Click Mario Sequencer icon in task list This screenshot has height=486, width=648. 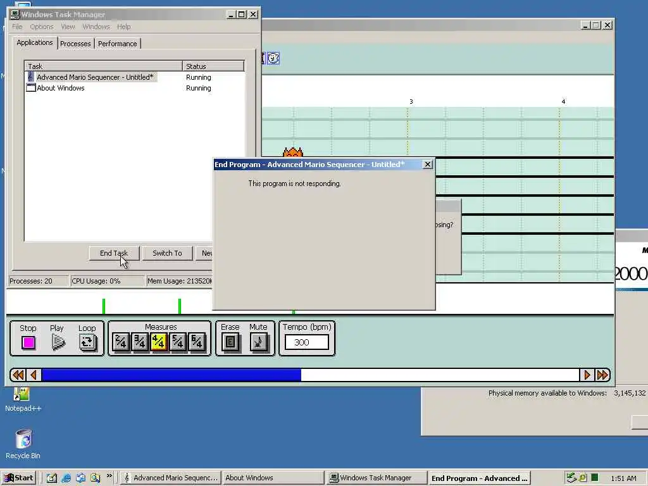click(x=30, y=77)
